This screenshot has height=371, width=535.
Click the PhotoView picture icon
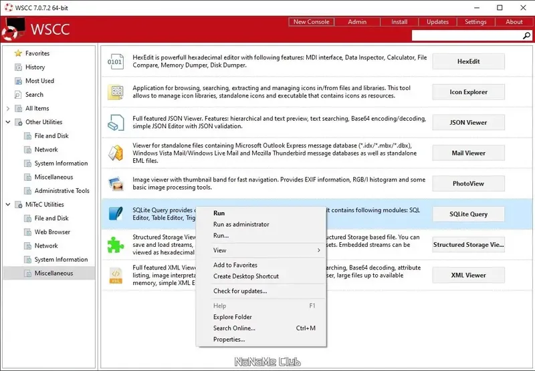point(116,183)
